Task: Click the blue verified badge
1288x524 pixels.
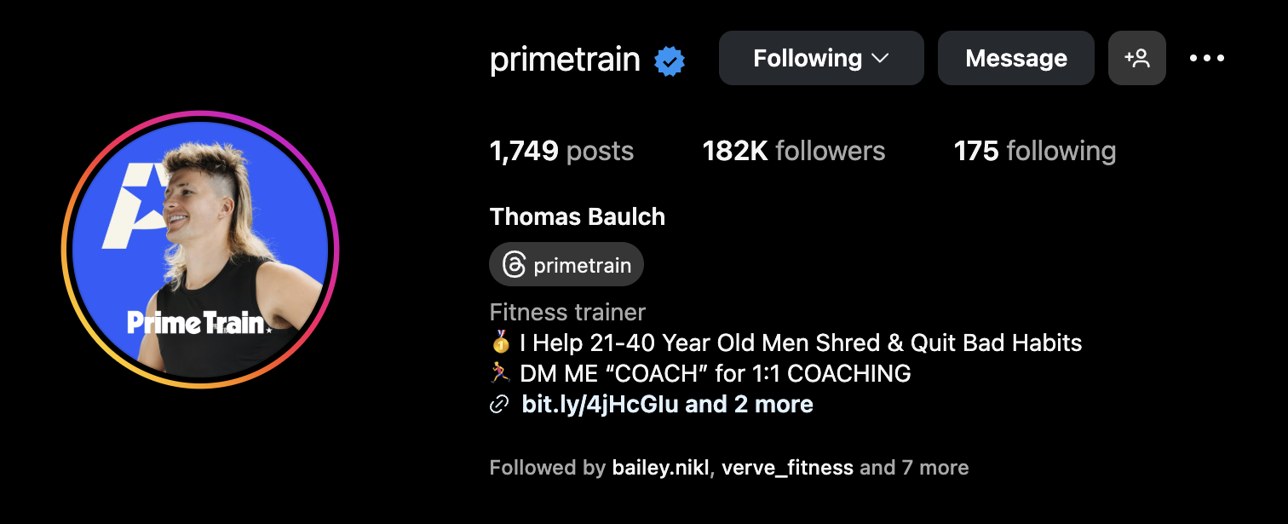Action: coord(670,60)
